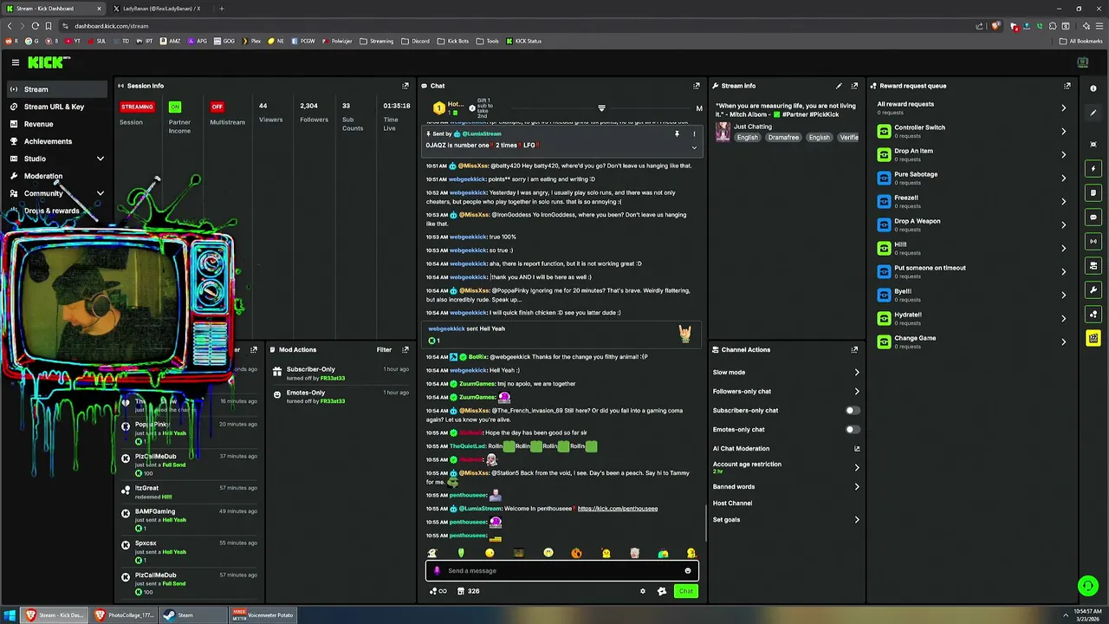
Task: Open PhotoCollage window from taskbar
Action: (x=124, y=615)
